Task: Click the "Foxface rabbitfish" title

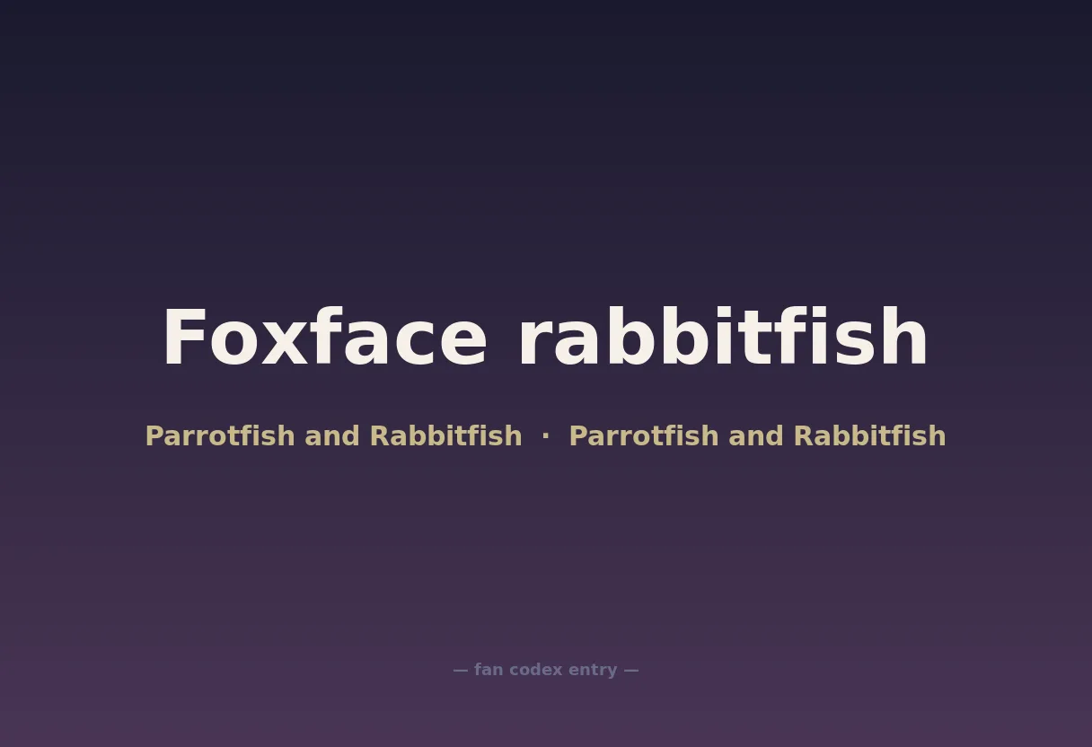Action: [x=545, y=338]
